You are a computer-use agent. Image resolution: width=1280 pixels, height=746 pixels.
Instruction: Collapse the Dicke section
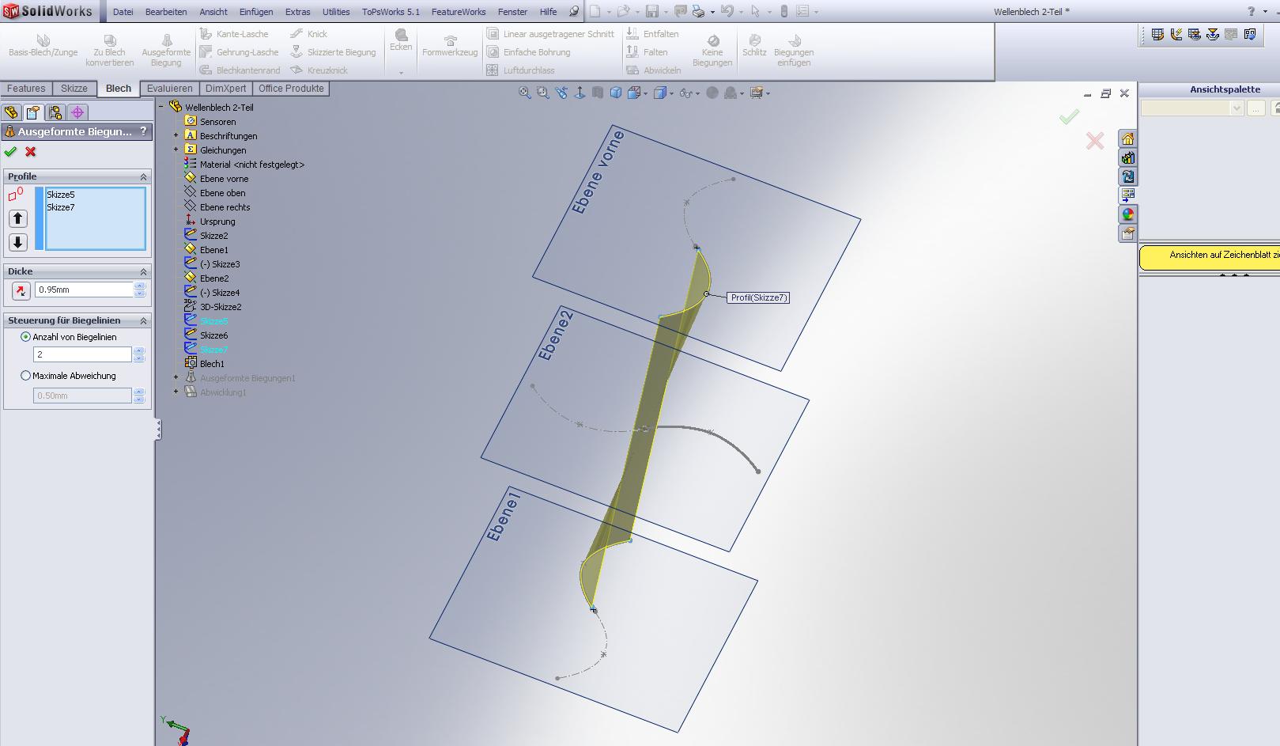pyautogui.click(x=144, y=271)
